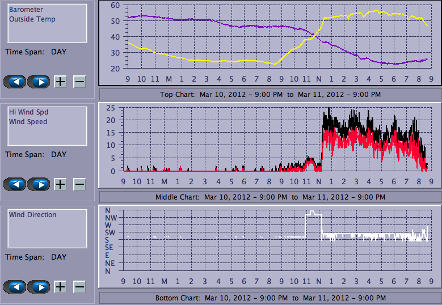Choose Hi Wind Spd in middle list
This screenshot has height=305, width=442.
(x=29, y=112)
